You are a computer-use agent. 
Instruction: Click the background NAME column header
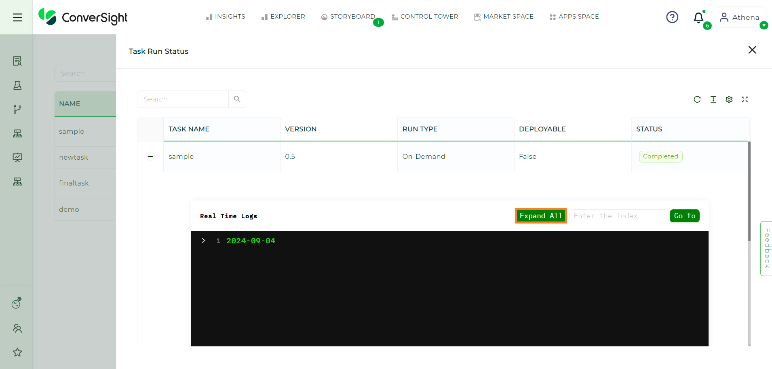coord(85,103)
